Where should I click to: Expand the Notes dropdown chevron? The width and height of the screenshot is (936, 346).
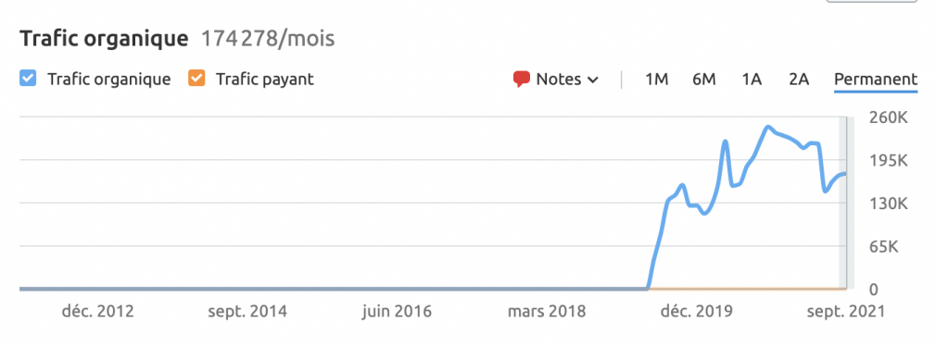click(x=593, y=80)
